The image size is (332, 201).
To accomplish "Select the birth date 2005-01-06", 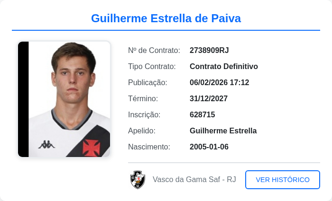I will point(209,147).
